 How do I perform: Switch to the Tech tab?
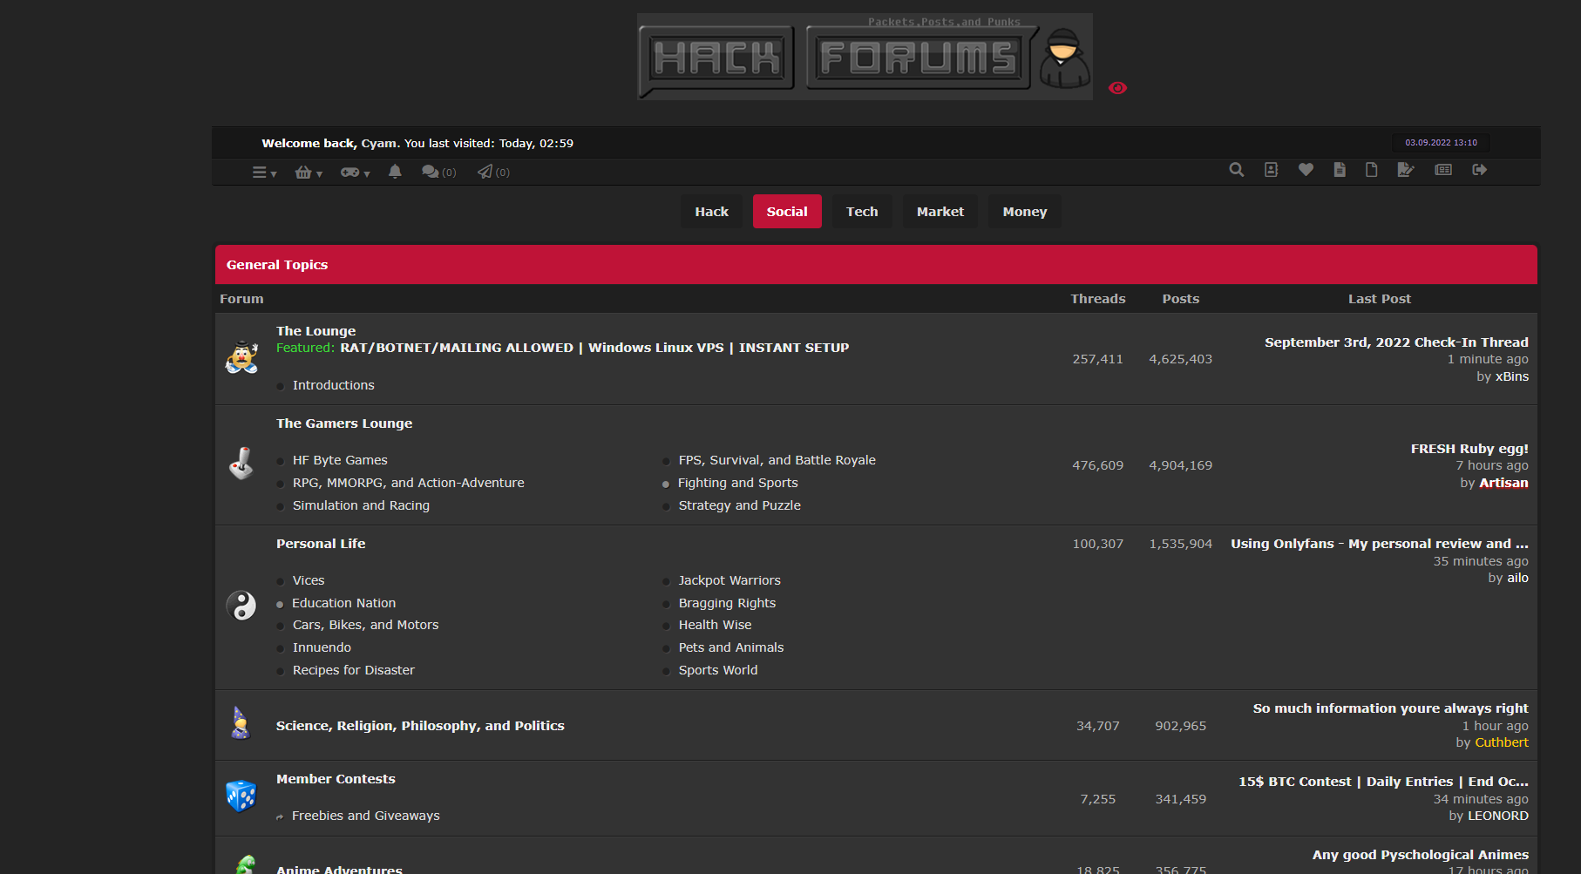click(x=862, y=212)
